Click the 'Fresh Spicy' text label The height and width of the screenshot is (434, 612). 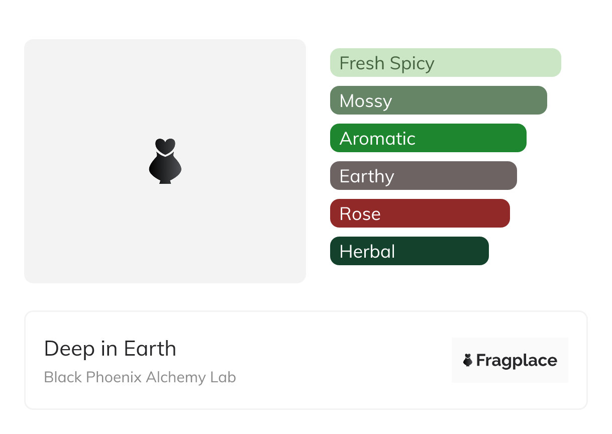click(x=386, y=63)
